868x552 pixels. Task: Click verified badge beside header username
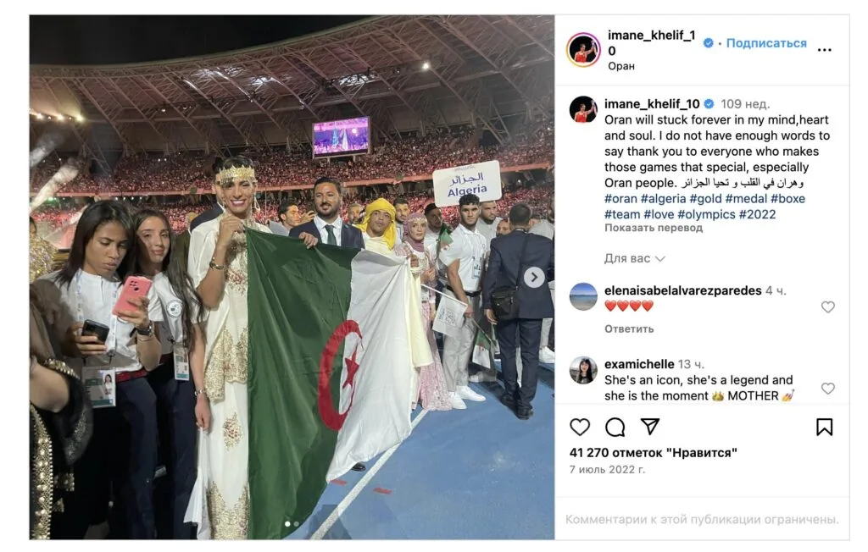[708, 43]
